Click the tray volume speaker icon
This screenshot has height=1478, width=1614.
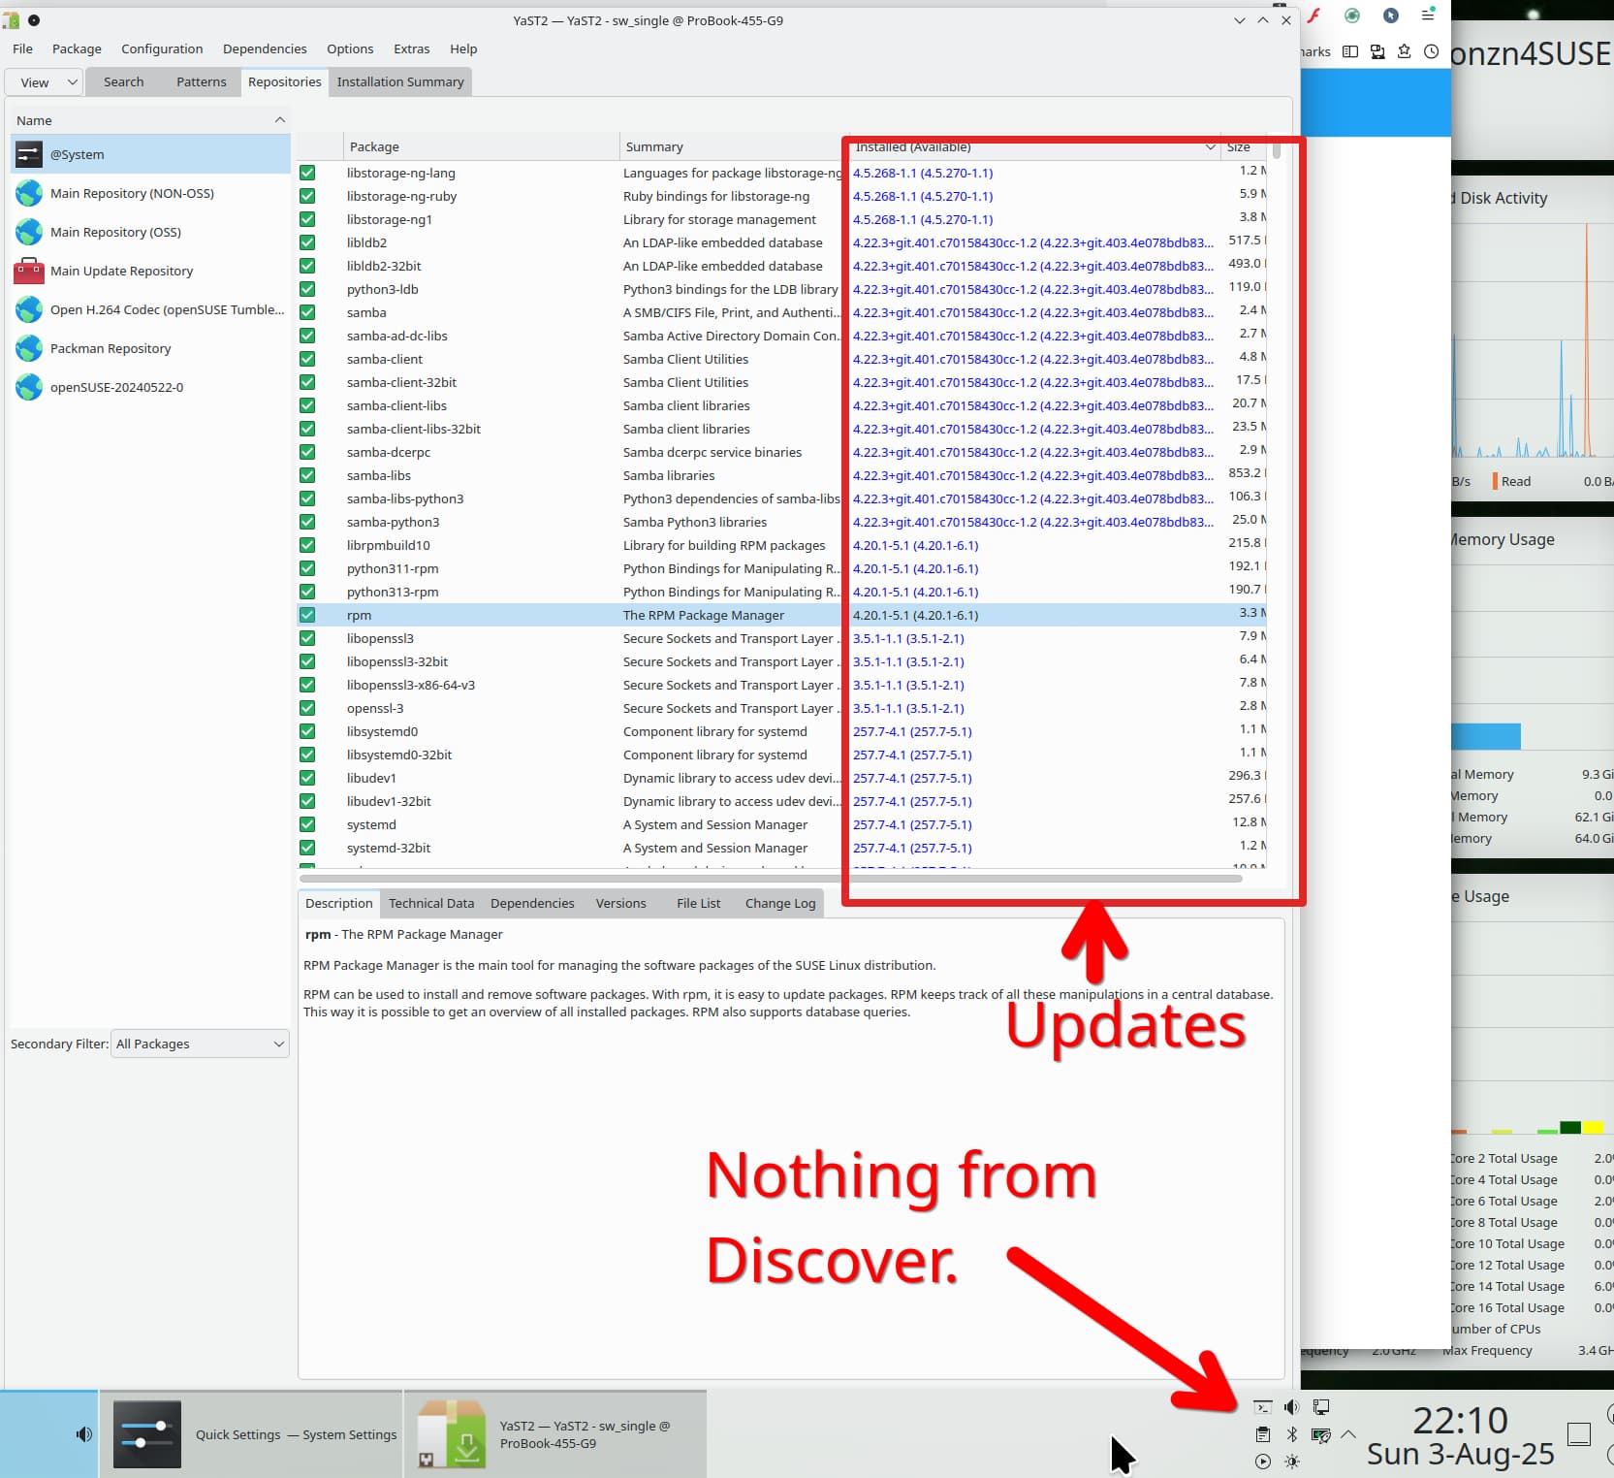pyautogui.click(x=1291, y=1407)
